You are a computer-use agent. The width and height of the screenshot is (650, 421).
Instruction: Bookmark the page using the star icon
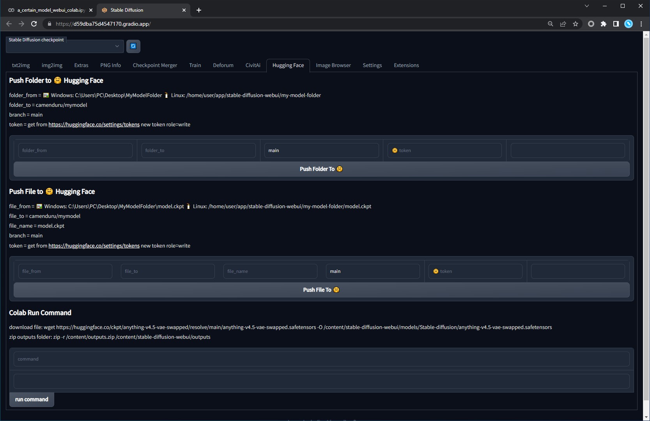[575, 24]
